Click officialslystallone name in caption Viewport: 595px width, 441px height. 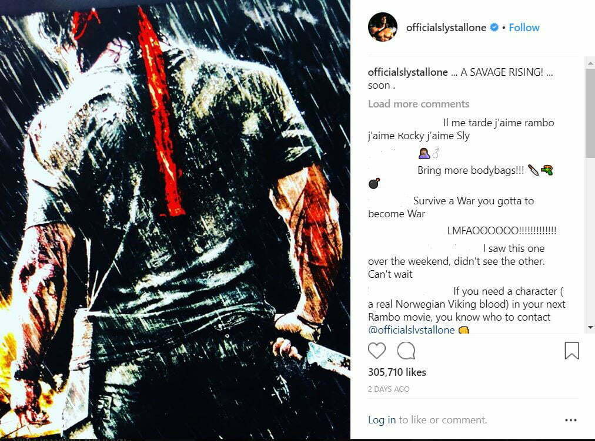(408, 72)
